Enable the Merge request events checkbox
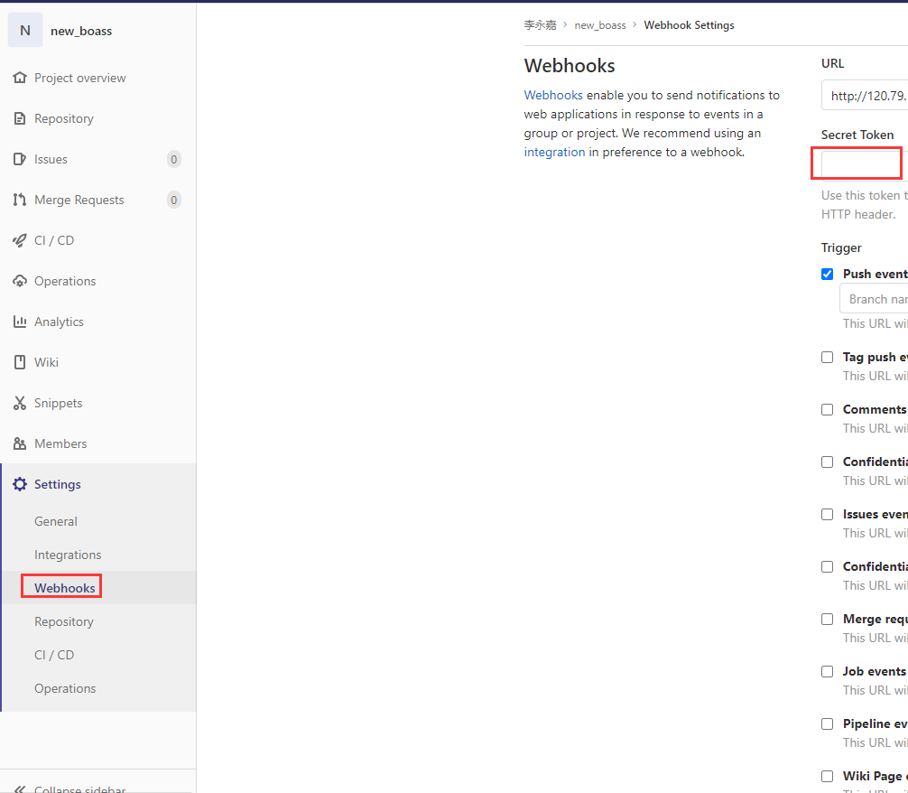 tap(827, 619)
